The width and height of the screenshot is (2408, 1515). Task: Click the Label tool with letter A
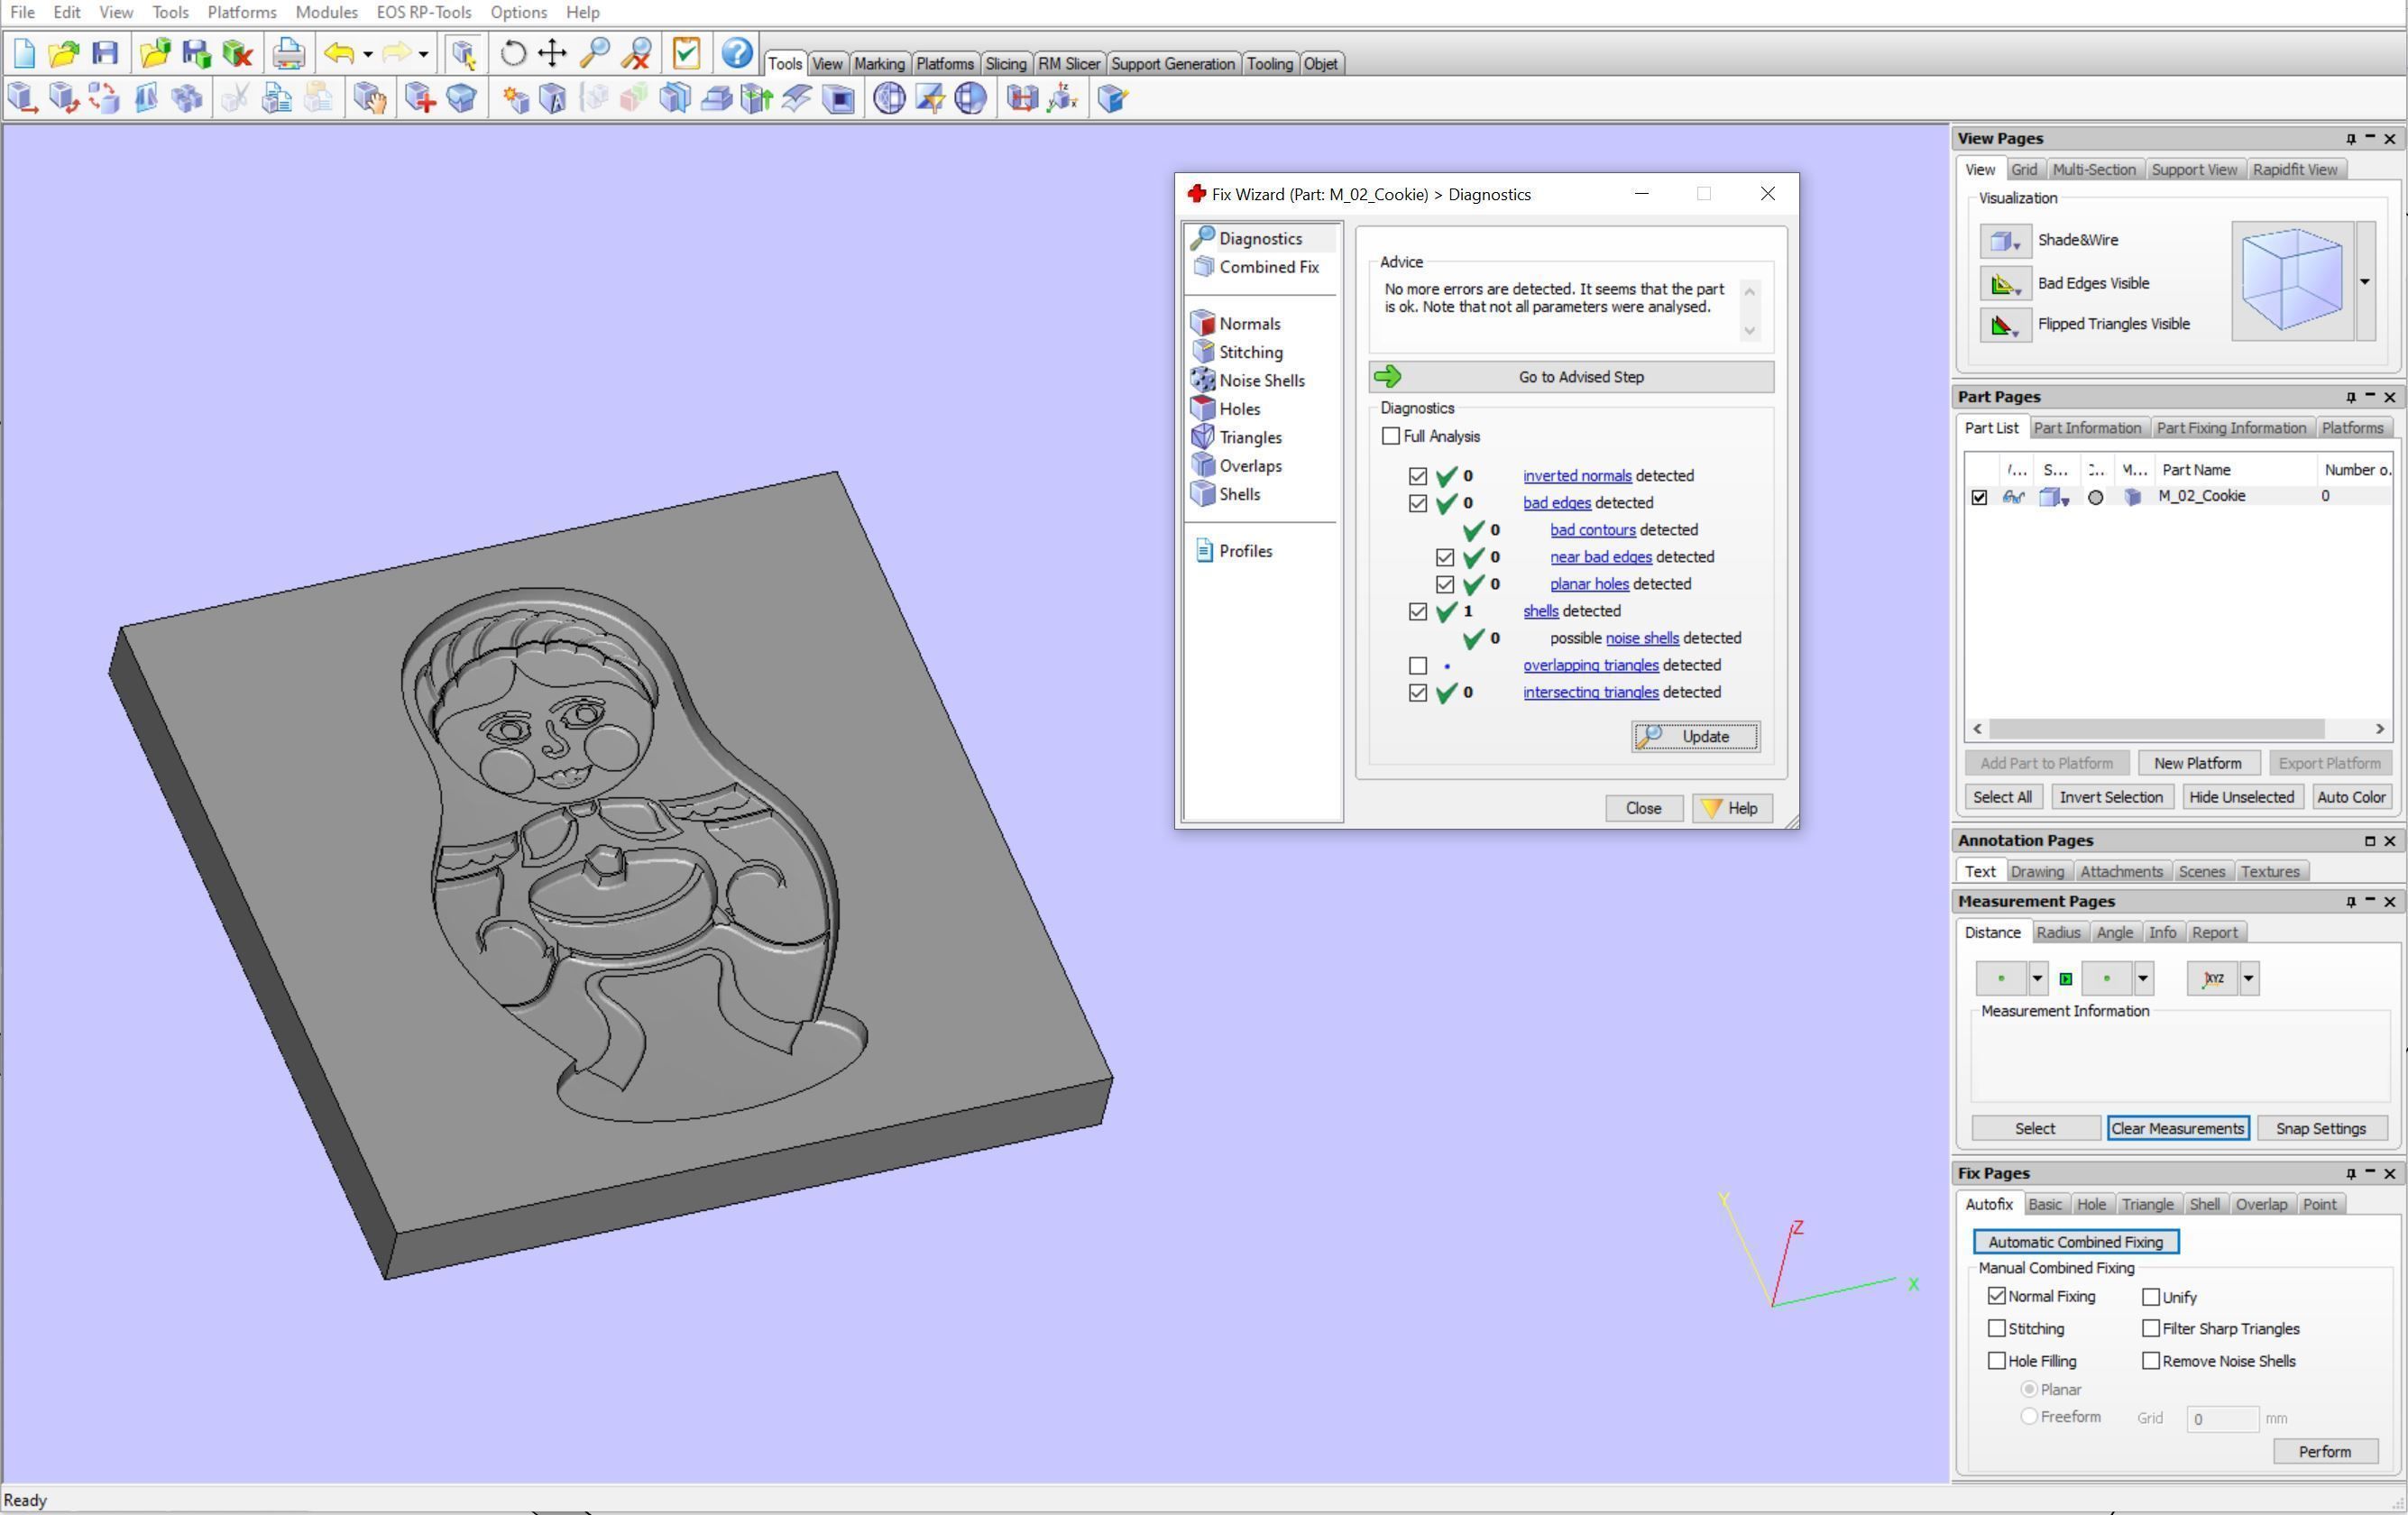552,98
